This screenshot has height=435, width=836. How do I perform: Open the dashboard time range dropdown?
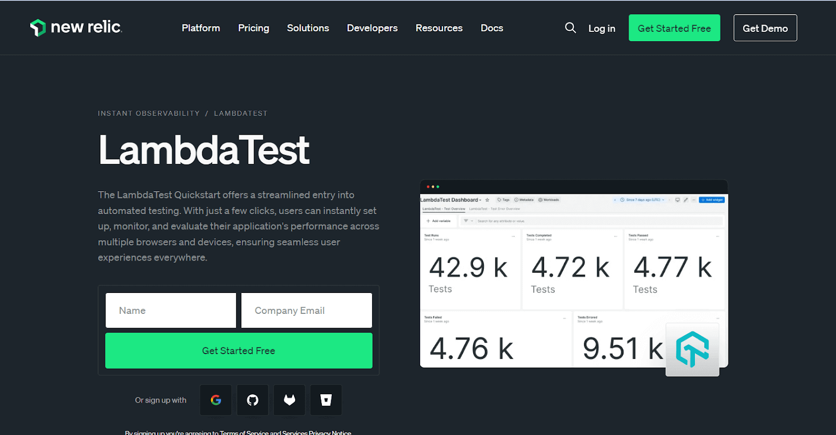click(x=642, y=200)
